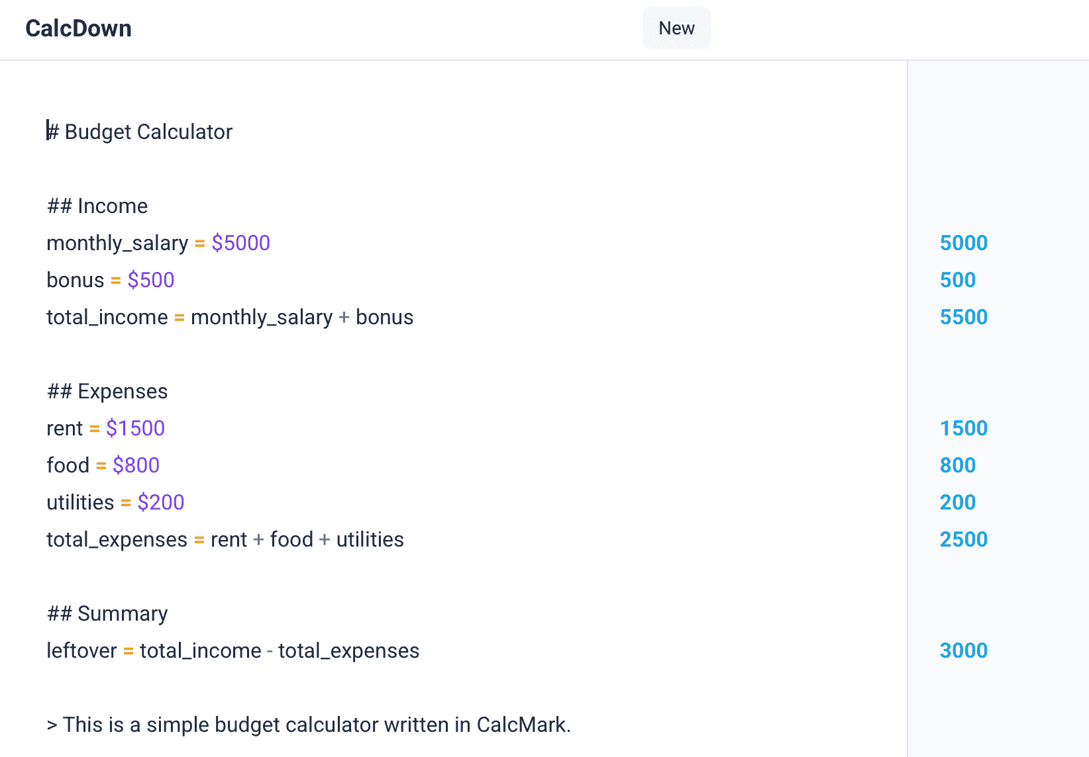This screenshot has width=1089, height=757.
Task: Click the CalcDown app title
Action: [78, 28]
